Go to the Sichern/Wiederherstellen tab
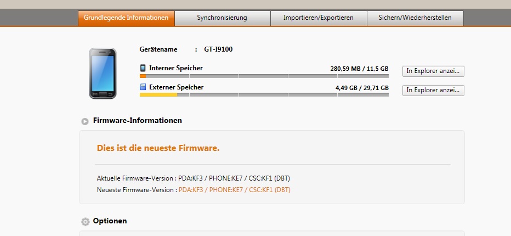The width and height of the screenshot is (511, 236). (415, 18)
